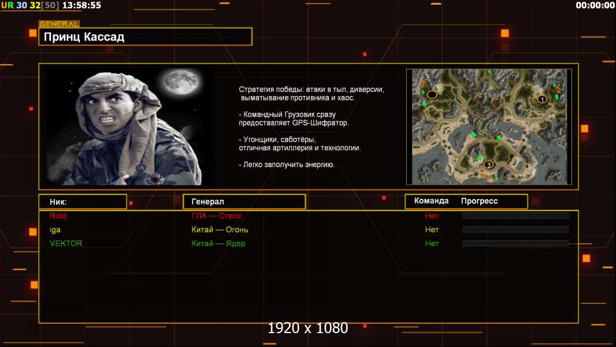Screen dimensions: 616x347
Task: Open Rold's ГЛА — Стелс general entry
Action: tap(217, 216)
